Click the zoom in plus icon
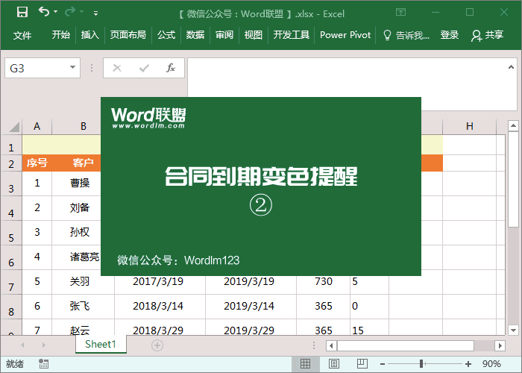 pyautogui.click(x=468, y=364)
